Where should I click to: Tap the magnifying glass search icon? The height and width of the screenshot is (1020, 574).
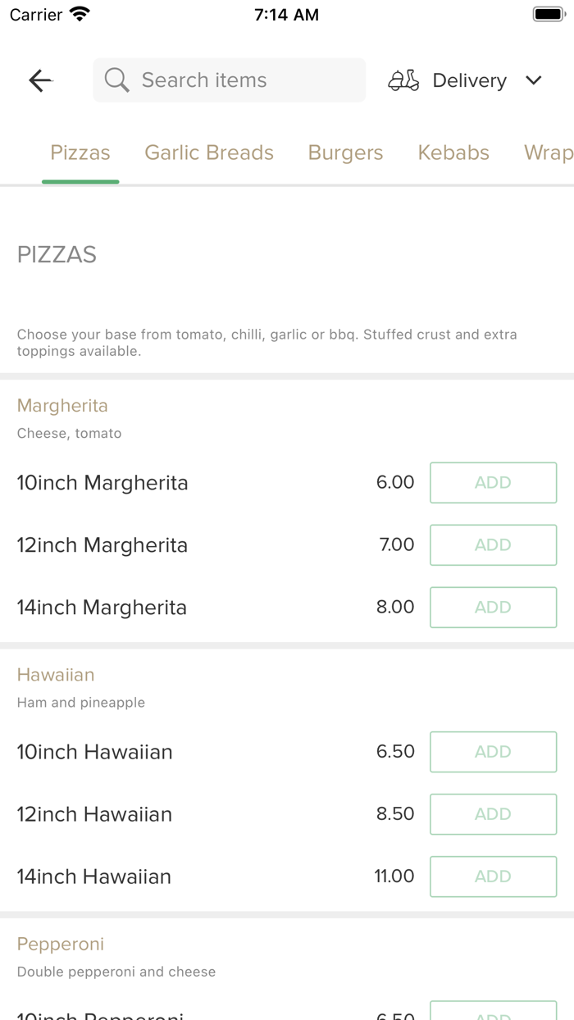tap(116, 80)
